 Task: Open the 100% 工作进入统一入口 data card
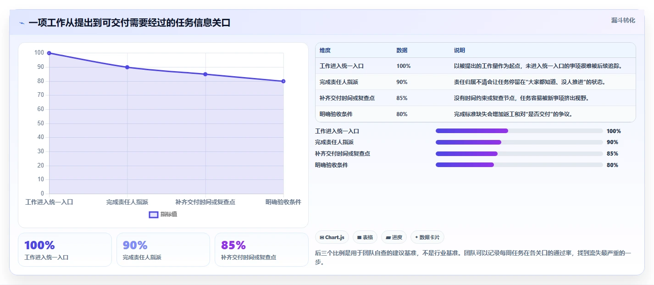[65, 250]
